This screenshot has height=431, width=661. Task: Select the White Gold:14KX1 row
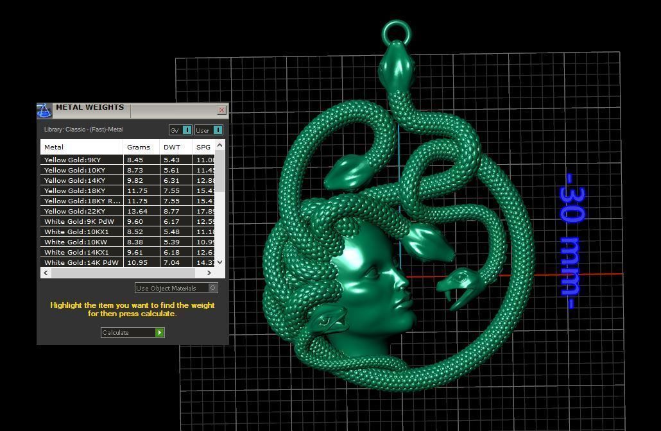pos(128,252)
